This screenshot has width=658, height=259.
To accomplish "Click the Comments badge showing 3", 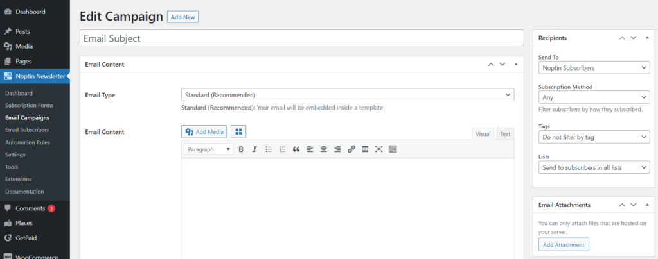I will pos(51,208).
